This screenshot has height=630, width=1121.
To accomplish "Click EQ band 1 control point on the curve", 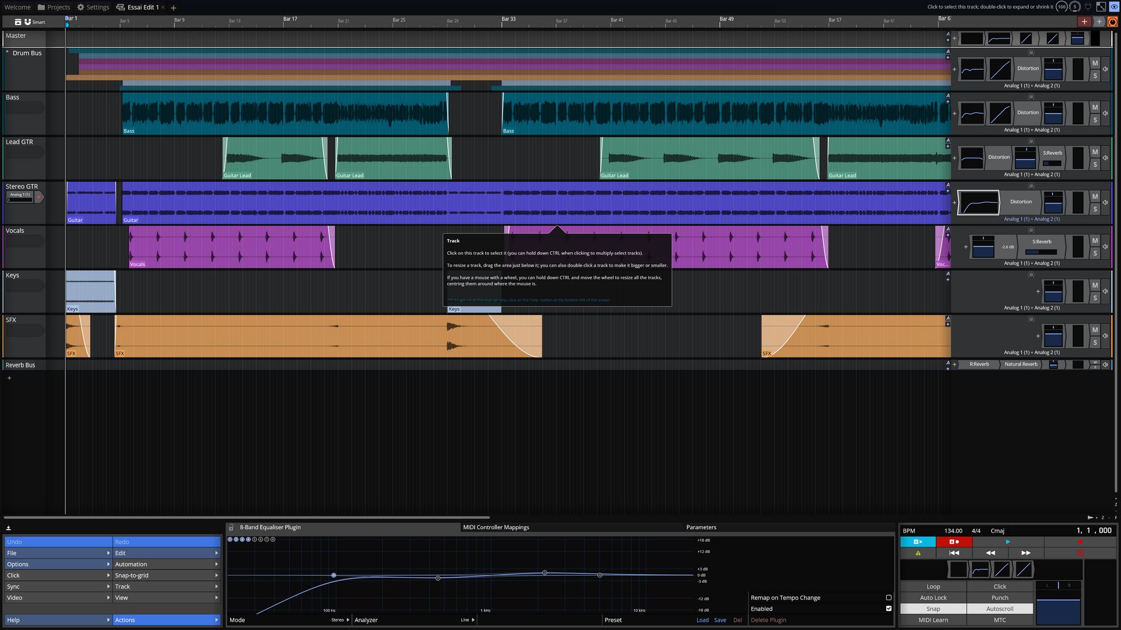I will click(x=333, y=575).
